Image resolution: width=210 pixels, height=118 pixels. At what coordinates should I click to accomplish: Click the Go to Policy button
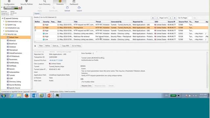pos(76,46)
